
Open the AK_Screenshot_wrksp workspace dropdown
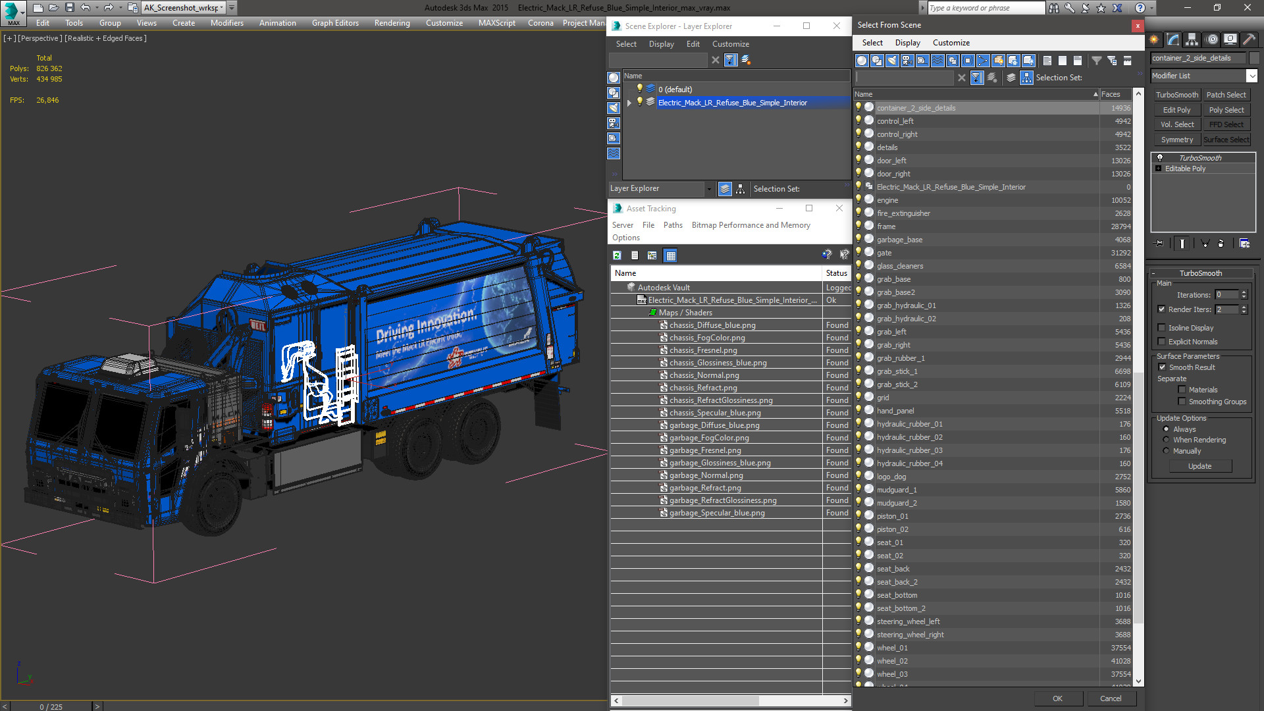coord(221,8)
